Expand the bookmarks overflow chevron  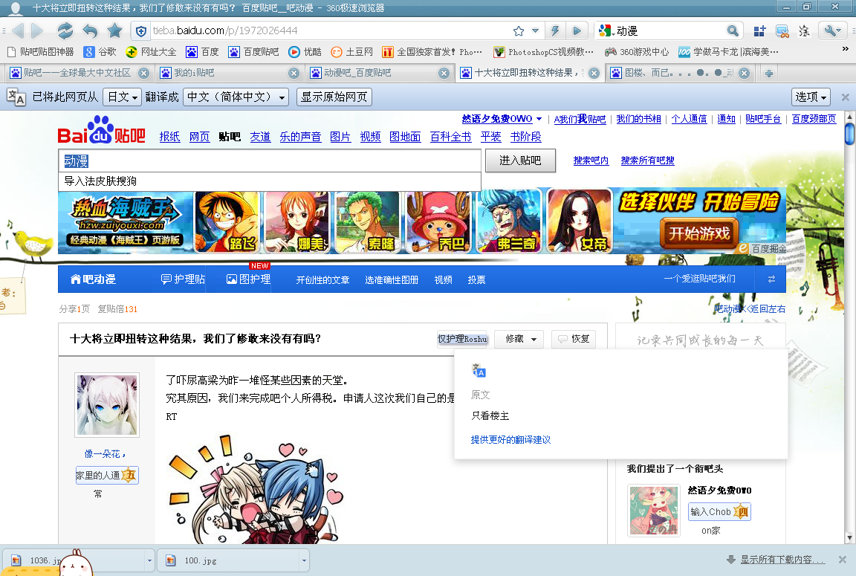pyautogui.click(x=846, y=49)
